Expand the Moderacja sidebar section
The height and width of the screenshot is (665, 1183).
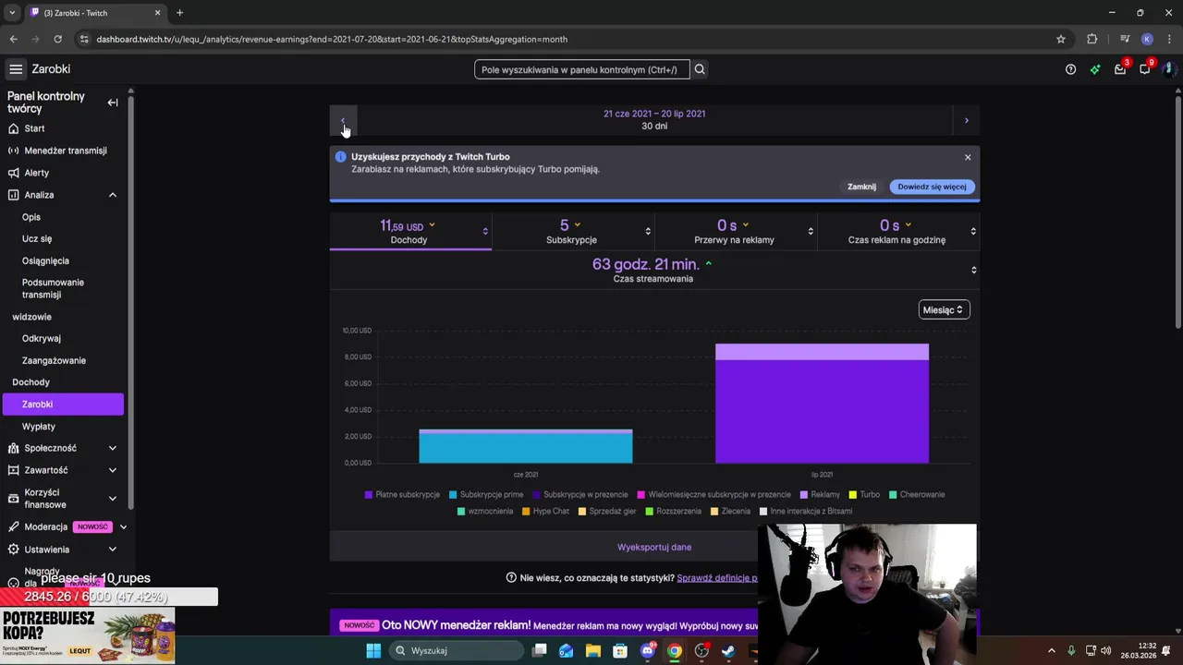click(123, 526)
